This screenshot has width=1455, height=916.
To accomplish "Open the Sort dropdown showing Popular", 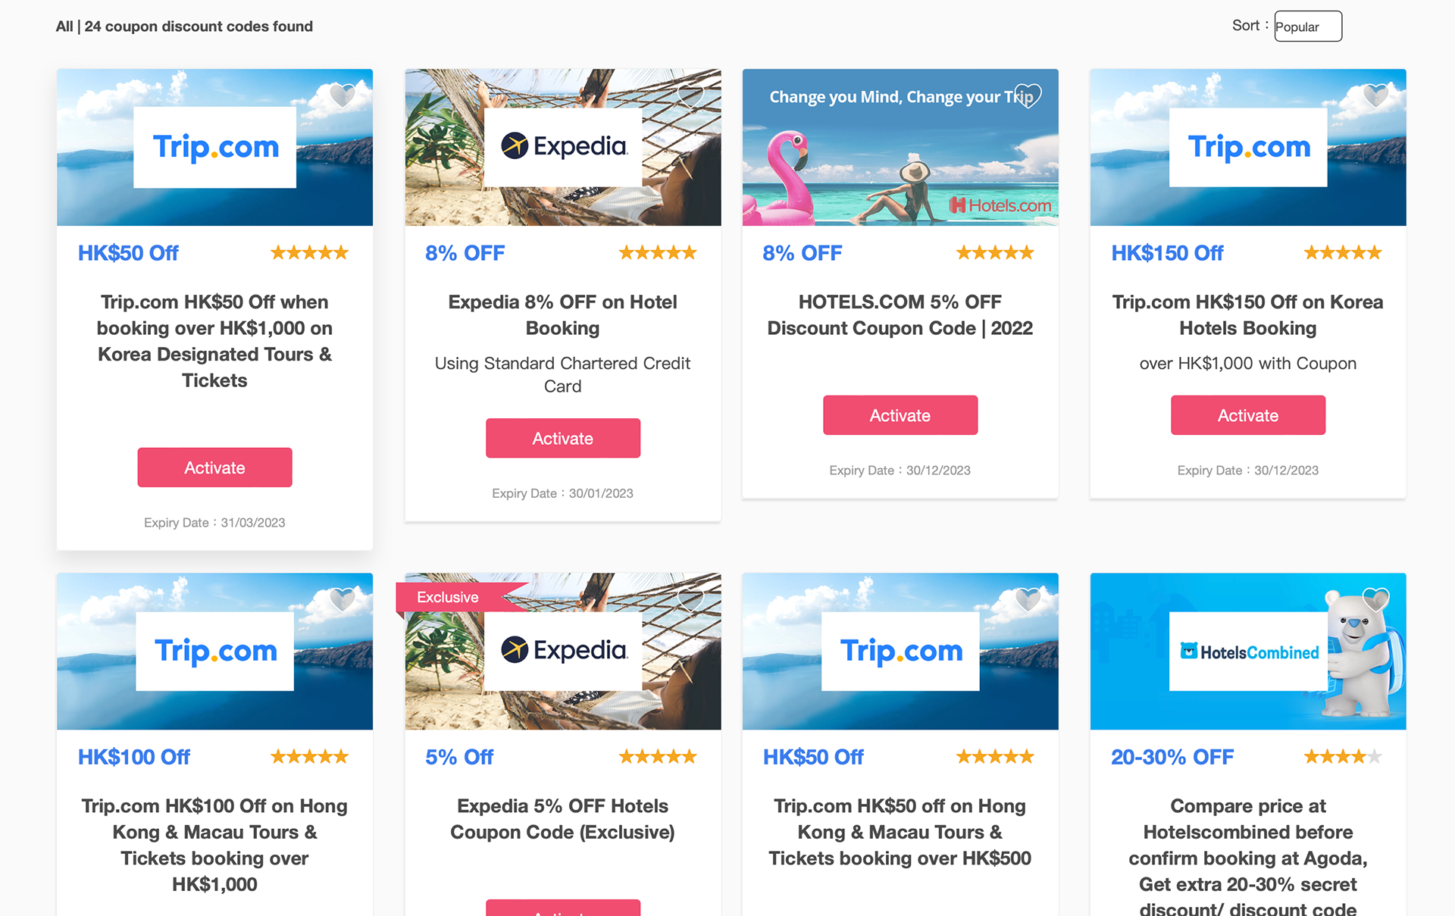I will tap(1308, 27).
